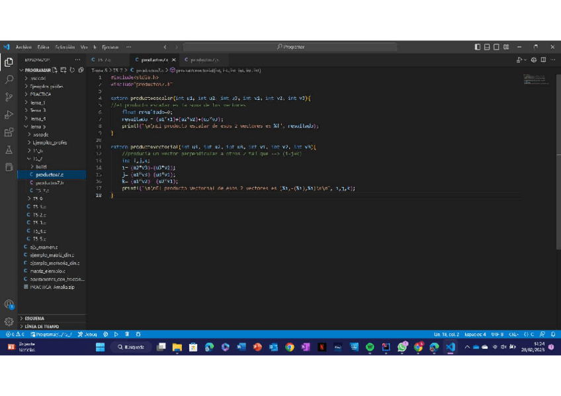Click the Debug button in status bar

[x=87, y=335]
